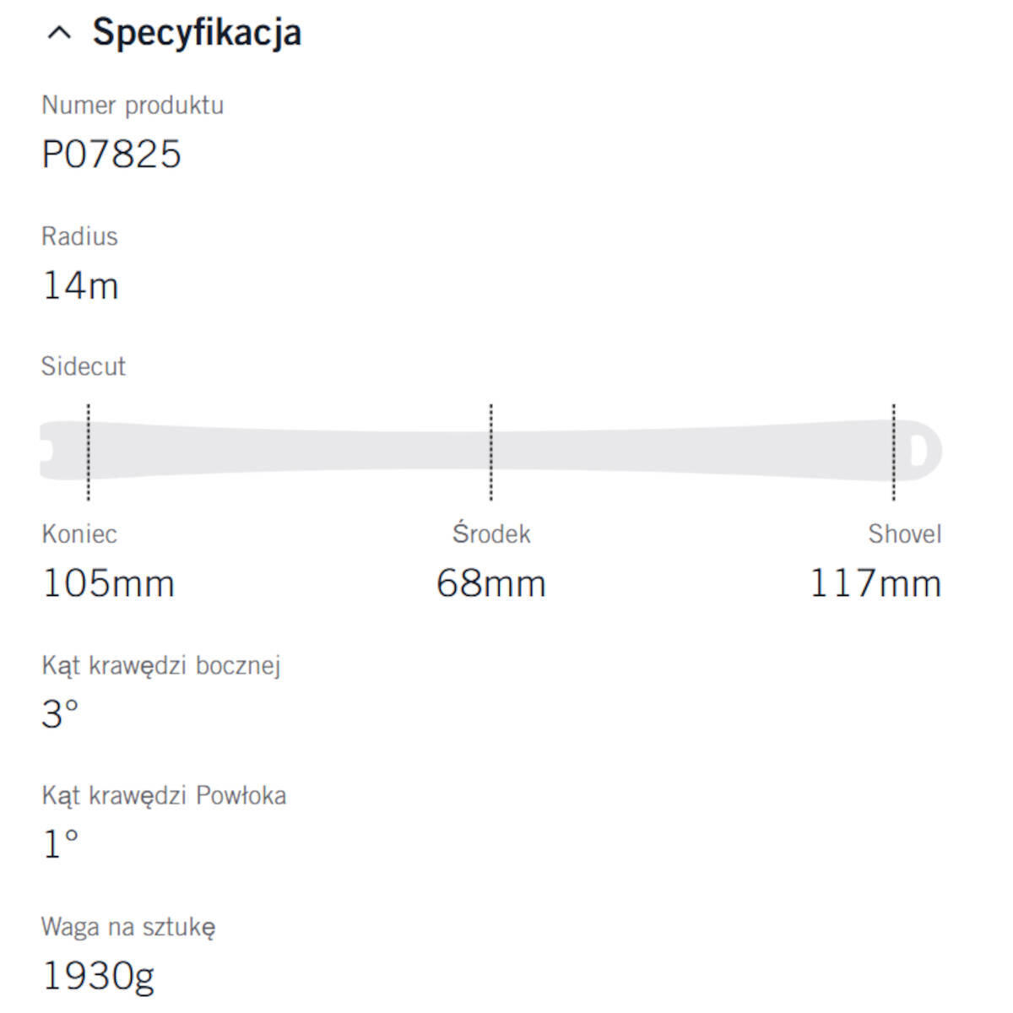Click the Specyfikacja heading

[x=197, y=33]
